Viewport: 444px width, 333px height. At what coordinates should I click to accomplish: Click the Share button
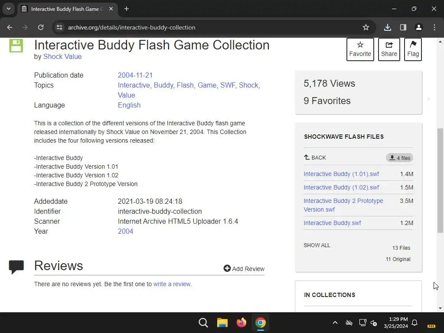click(389, 49)
